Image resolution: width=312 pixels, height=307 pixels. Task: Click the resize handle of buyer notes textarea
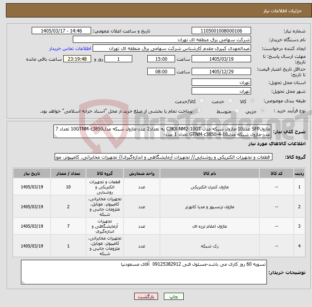[23, 282]
